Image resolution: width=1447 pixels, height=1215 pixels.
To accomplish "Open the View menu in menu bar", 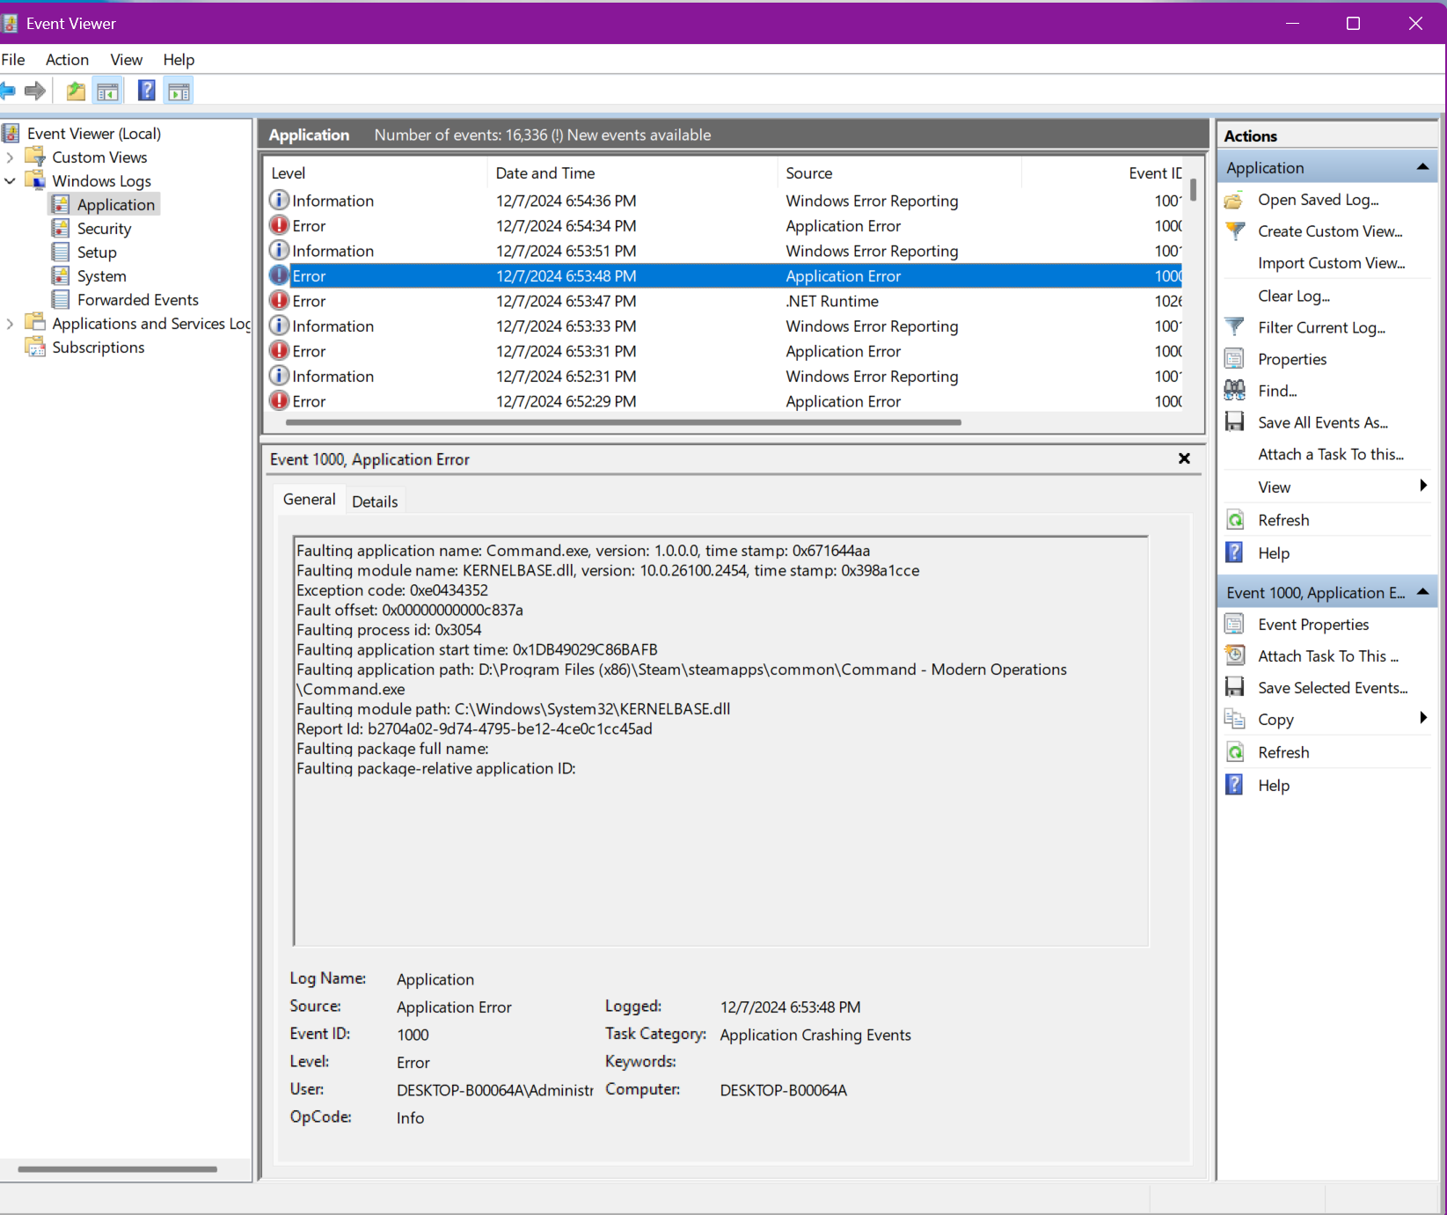I will pyautogui.click(x=127, y=59).
